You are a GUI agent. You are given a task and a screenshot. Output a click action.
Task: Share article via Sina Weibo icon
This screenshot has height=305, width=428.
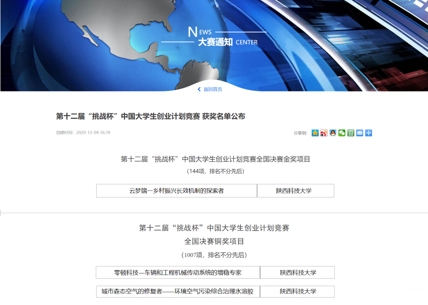click(x=324, y=133)
